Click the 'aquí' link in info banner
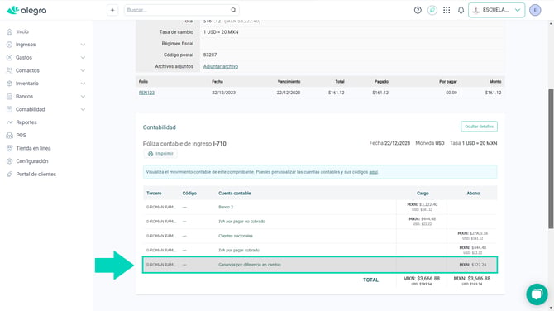This screenshot has height=311, width=554. [374, 172]
